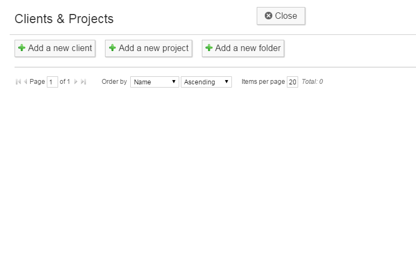The height and width of the screenshot is (266, 416).
Task: Focus the page number input field
Action: pos(52,82)
